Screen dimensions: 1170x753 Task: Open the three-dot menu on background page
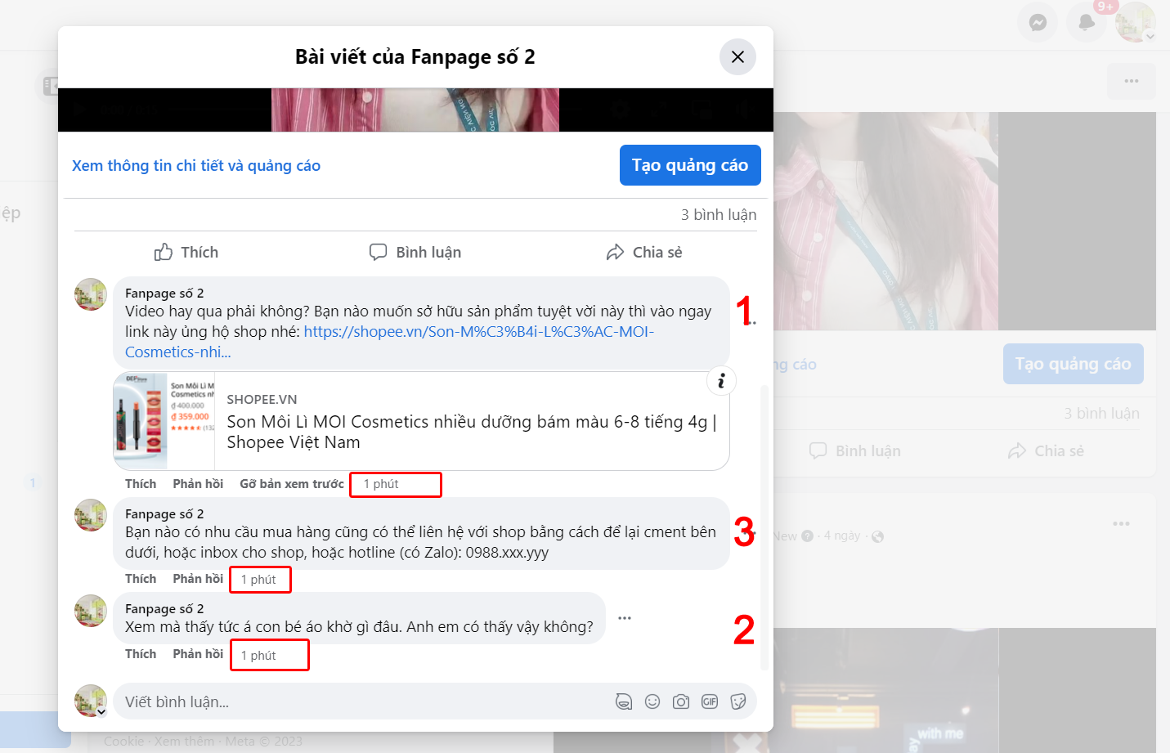click(1132, 81)
